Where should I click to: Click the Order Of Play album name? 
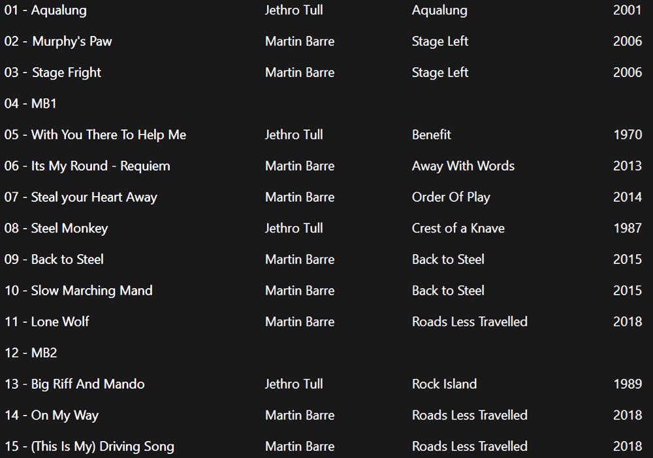click(451, 197)
